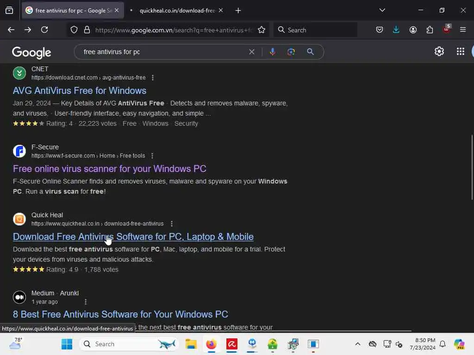Viewport: 474px width, 355px height.
Task: Open tracking protection shield icon
Action: tap(74, 30)
